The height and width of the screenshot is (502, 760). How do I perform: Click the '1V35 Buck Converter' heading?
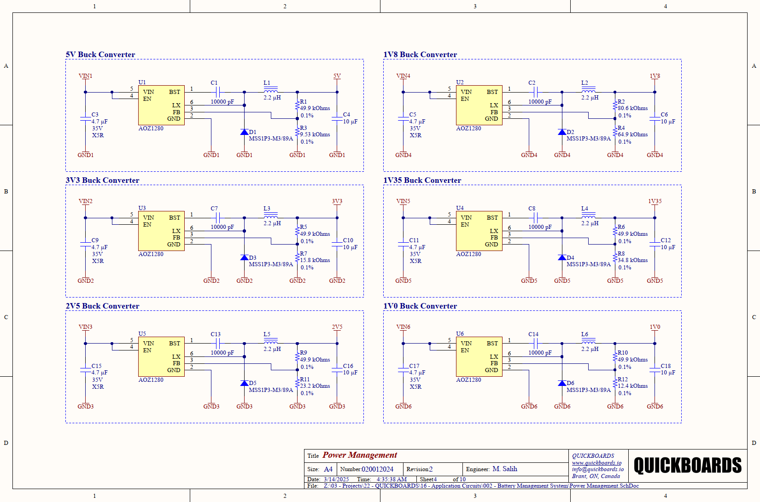point(422,180)
